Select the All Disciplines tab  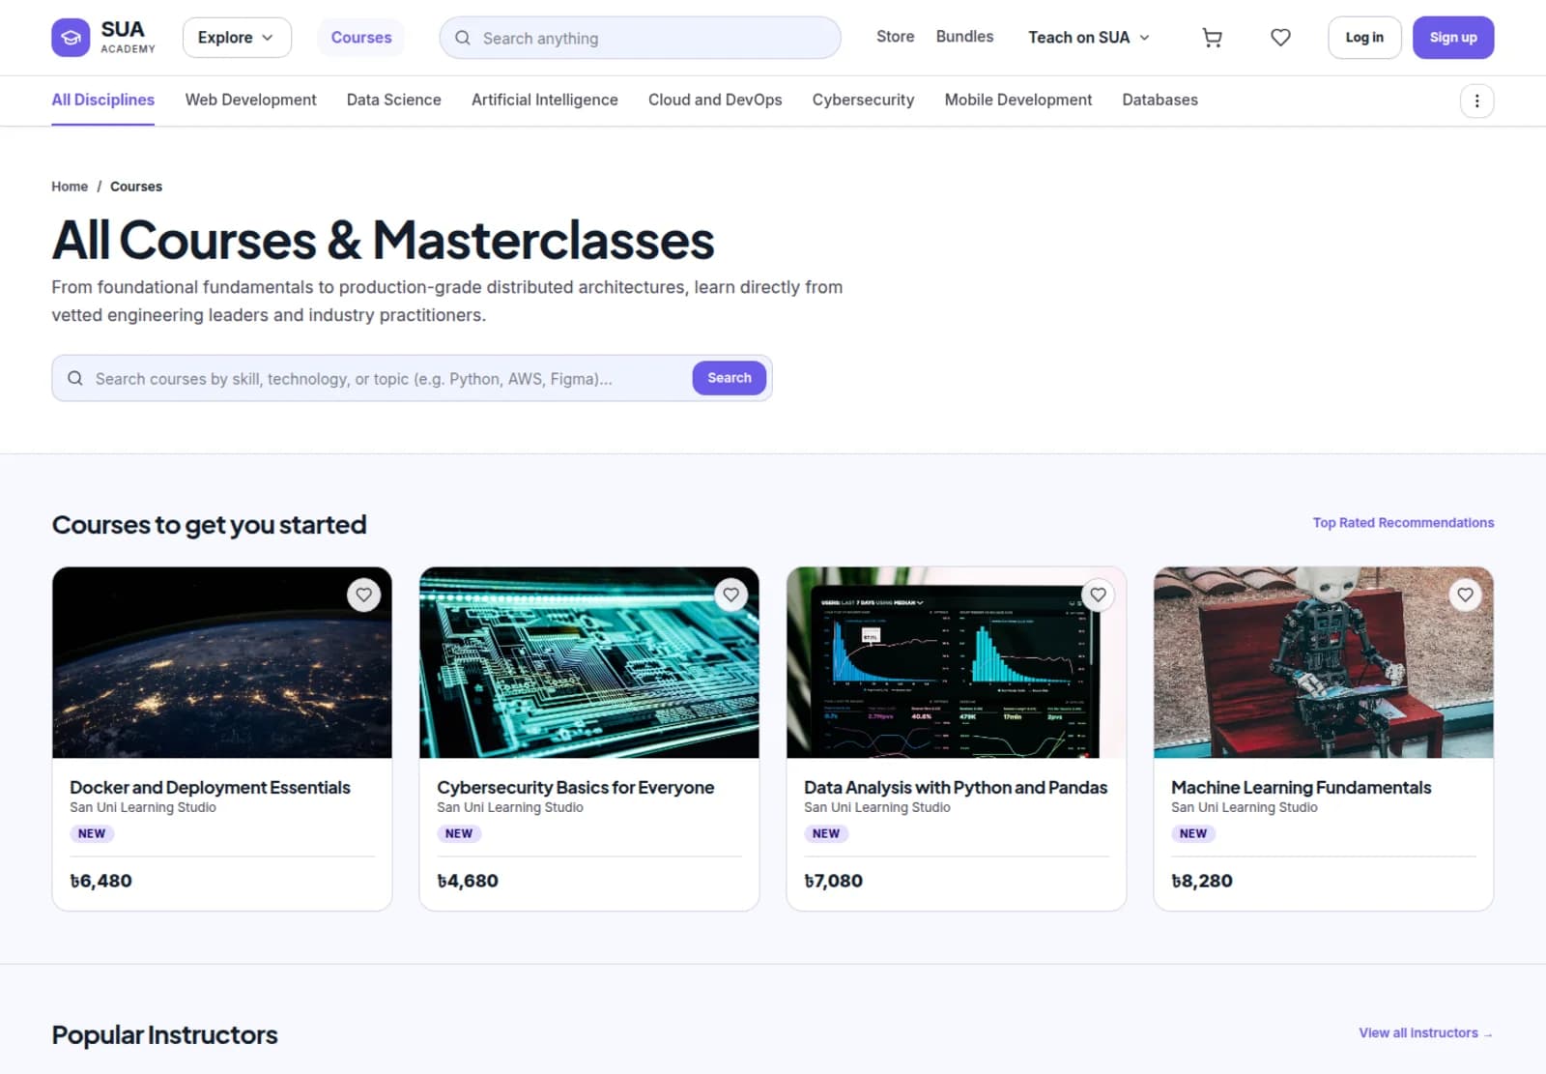tap(102, 100)
